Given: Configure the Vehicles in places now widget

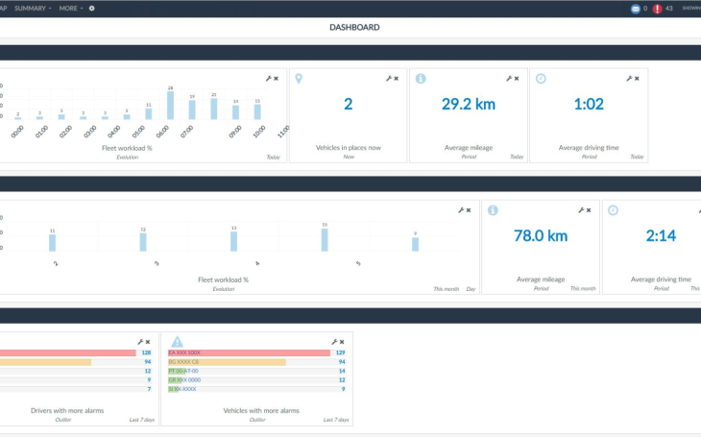Looking at the screenshot, I should tap(388, 79).
